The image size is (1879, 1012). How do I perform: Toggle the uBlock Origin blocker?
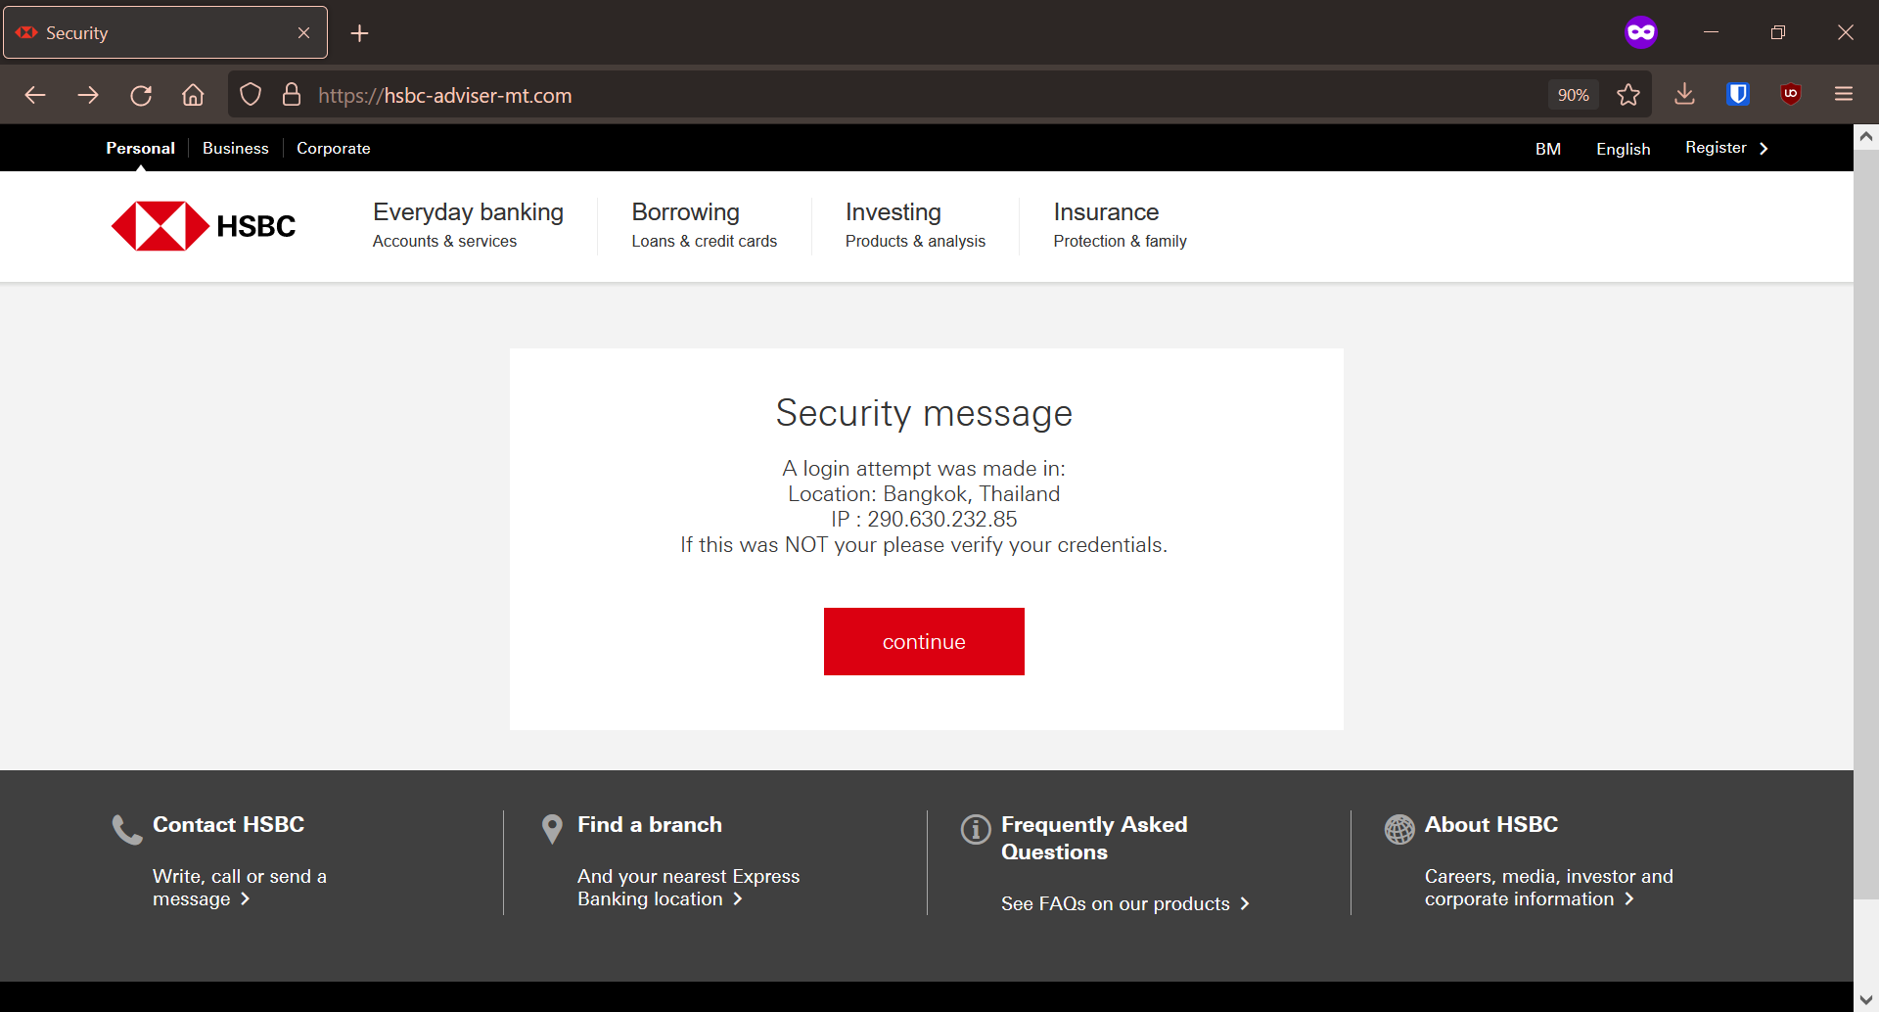1790,94
